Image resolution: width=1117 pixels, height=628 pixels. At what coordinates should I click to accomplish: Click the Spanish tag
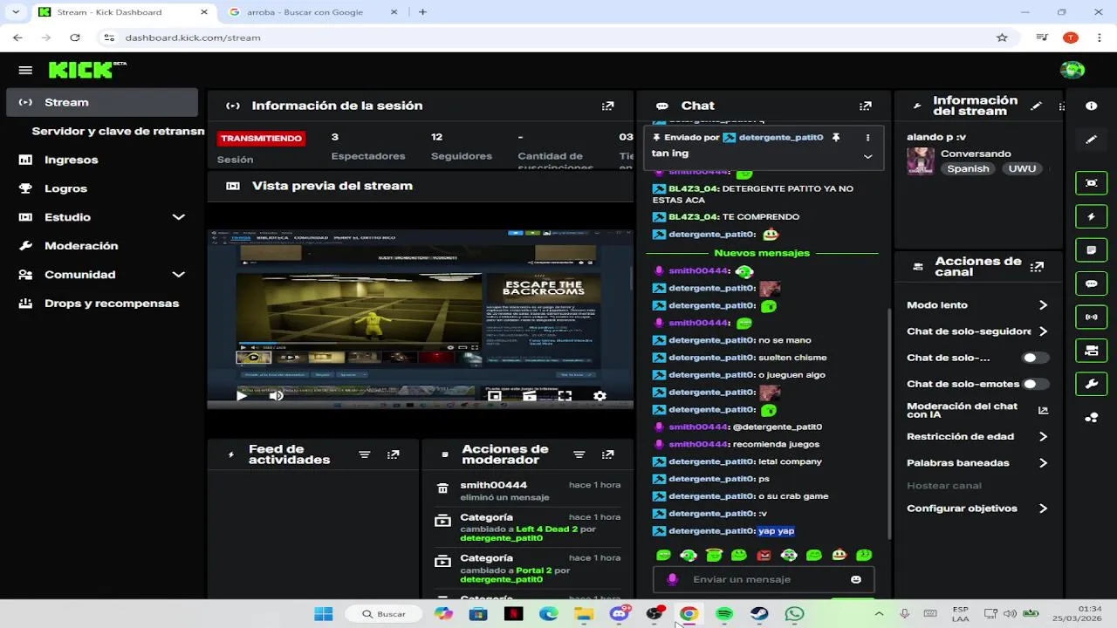(968, 169)
